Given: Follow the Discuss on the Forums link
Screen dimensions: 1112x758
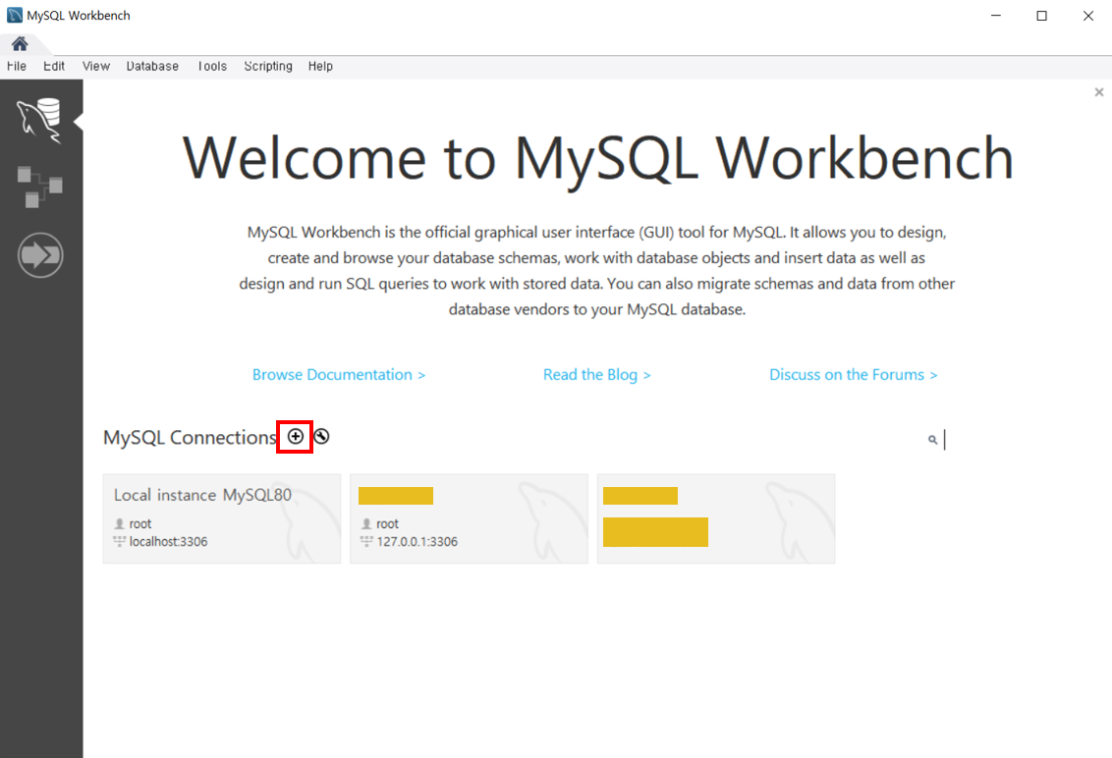Looking at the screenshot, I should [853, 374].
